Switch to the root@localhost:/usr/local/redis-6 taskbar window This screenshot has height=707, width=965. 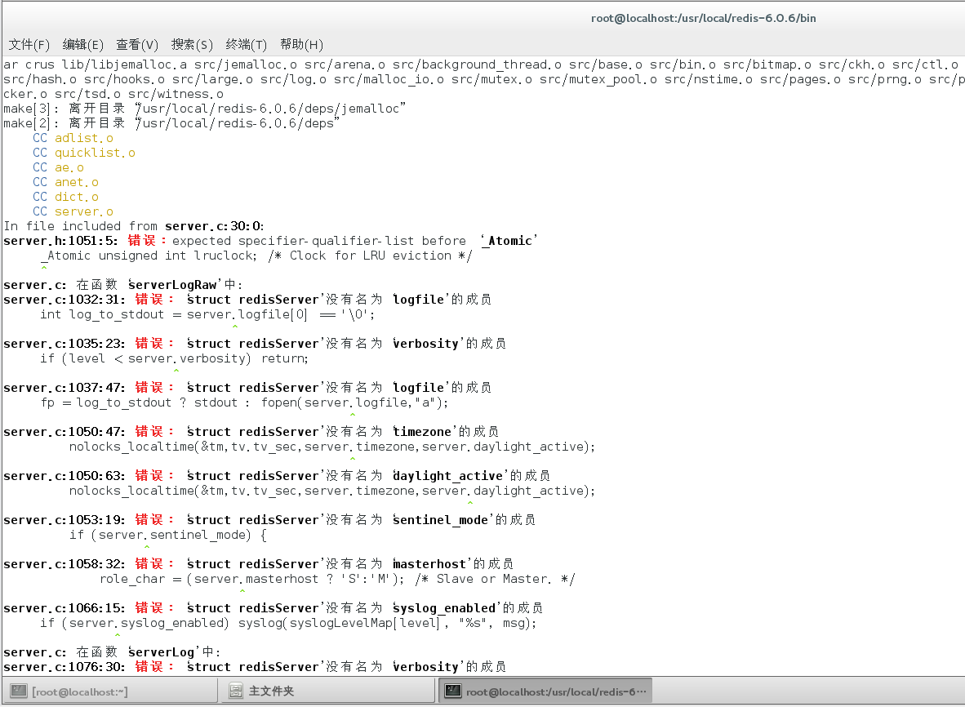point(545,691)
